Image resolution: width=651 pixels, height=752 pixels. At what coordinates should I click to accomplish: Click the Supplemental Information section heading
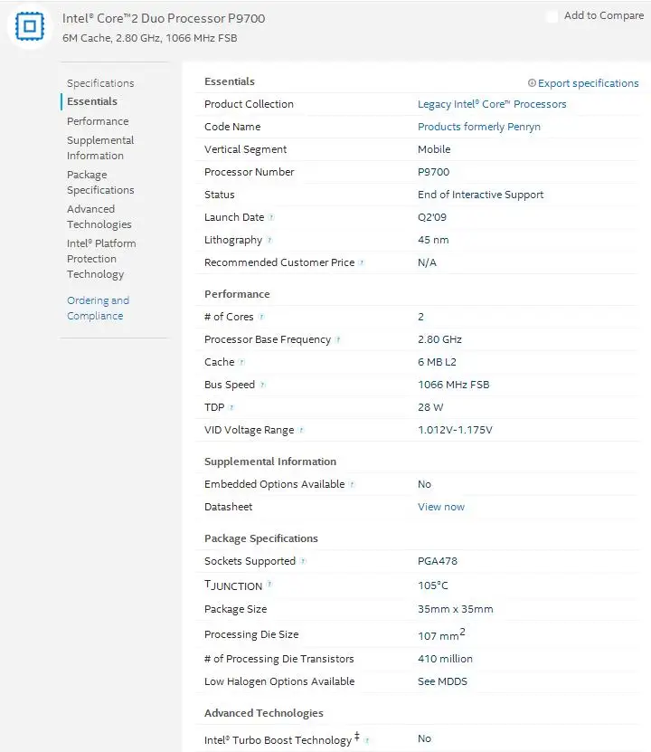[x=270, y=461]
